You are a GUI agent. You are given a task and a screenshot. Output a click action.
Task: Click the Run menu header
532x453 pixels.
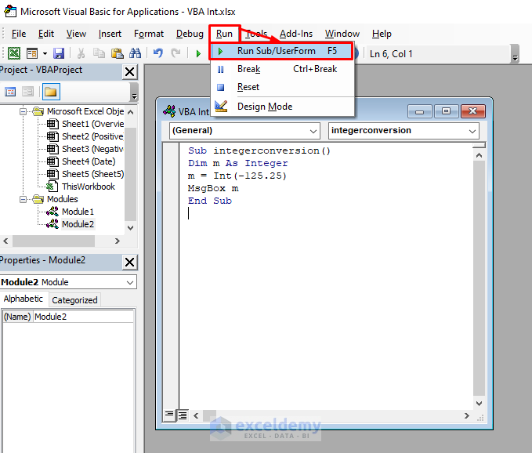(224, 34)
